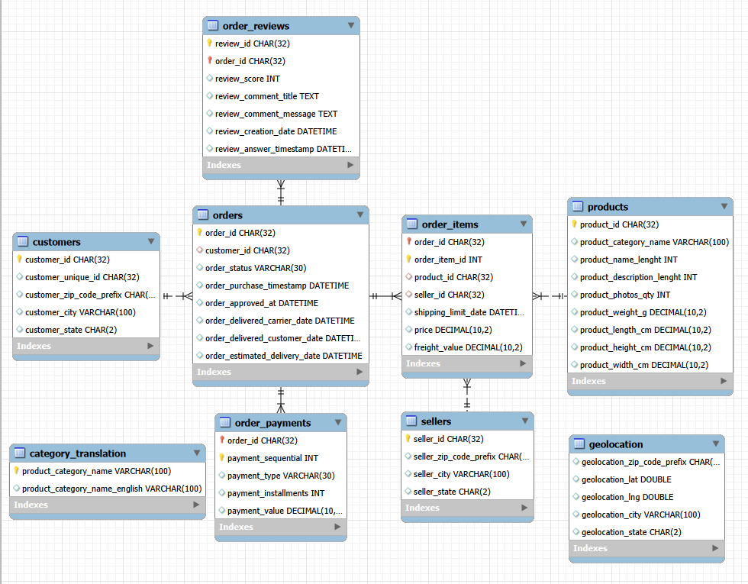Click the diamond beside order_items product_id
This screenshot has width=748, height=584.
tap(409, 276)
